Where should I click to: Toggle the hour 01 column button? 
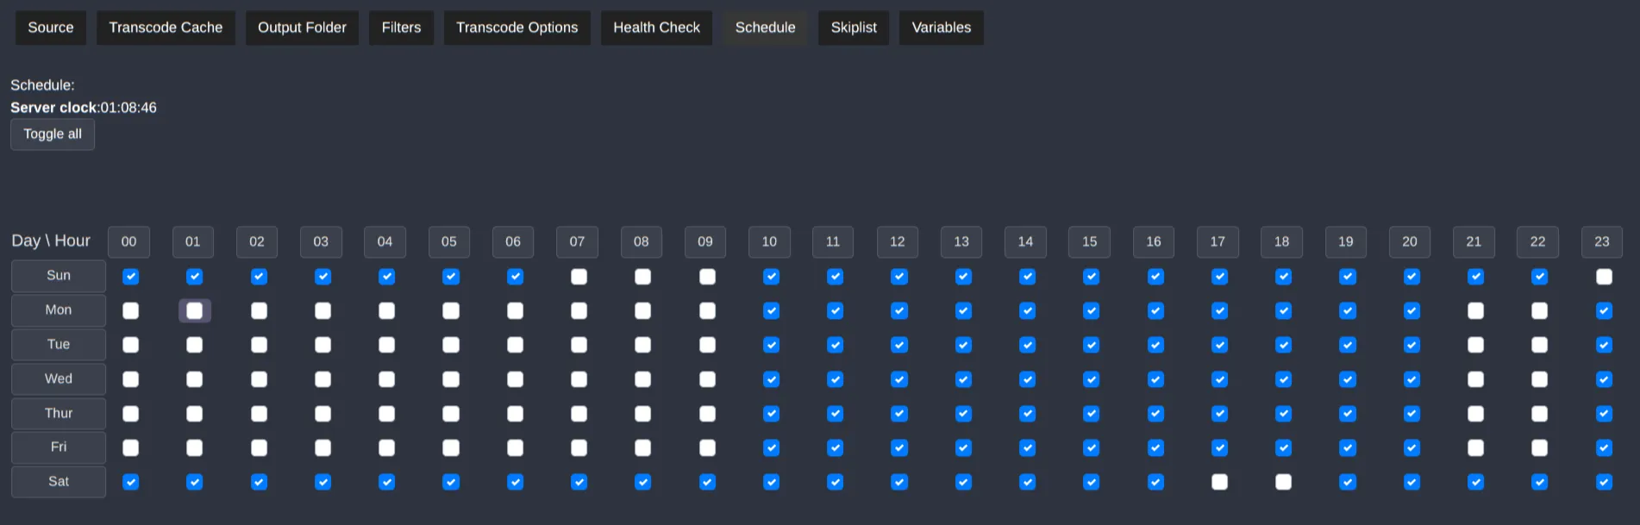[x=193, y=242]
